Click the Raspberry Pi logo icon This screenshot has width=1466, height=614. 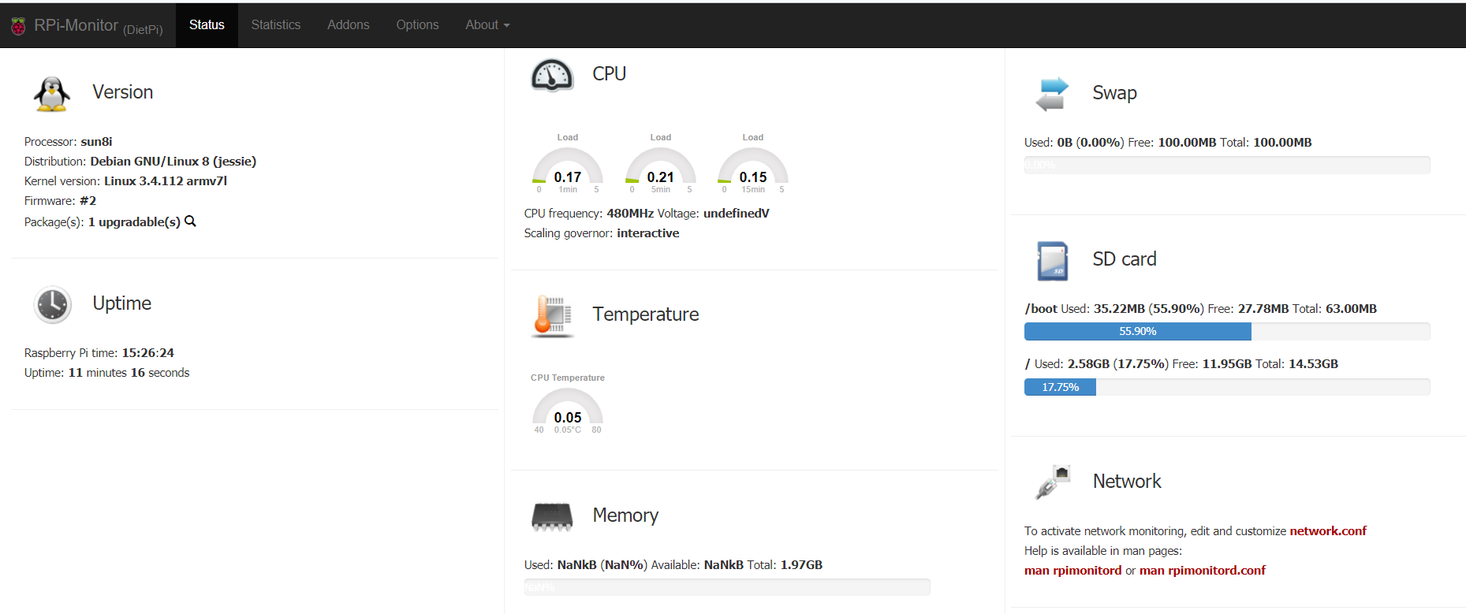click(18, 26)
